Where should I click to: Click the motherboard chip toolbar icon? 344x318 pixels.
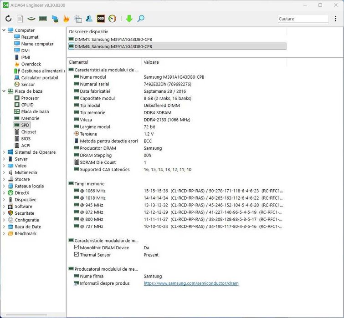click(x=31, y=19)
